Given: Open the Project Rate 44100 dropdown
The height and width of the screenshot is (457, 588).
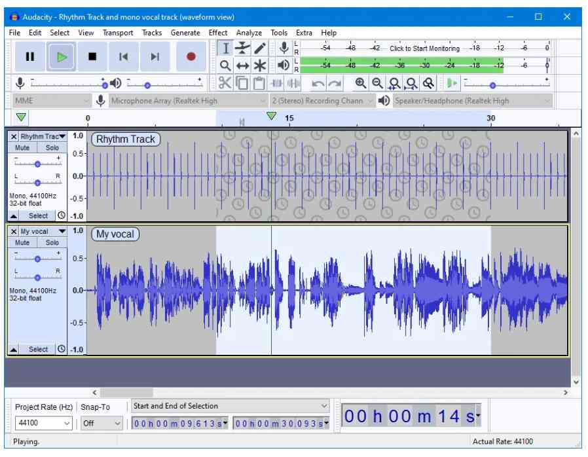Looking at the screenshot, I should pos(43,423).
